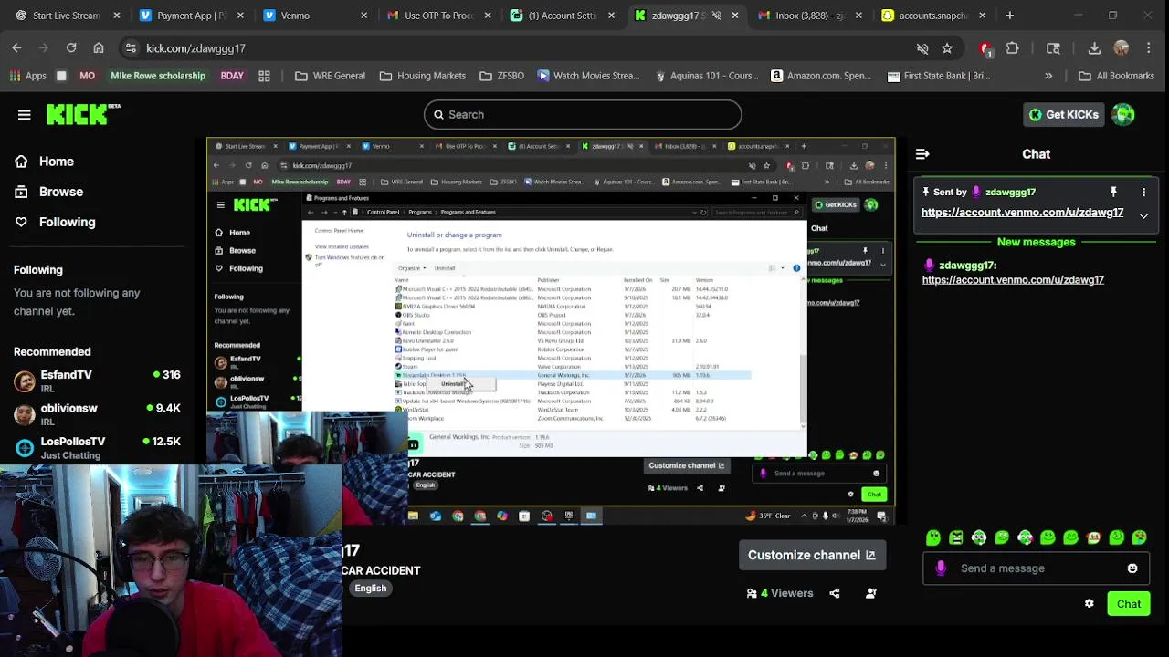Open chat settings gear icon

(x=1089, y=604)
